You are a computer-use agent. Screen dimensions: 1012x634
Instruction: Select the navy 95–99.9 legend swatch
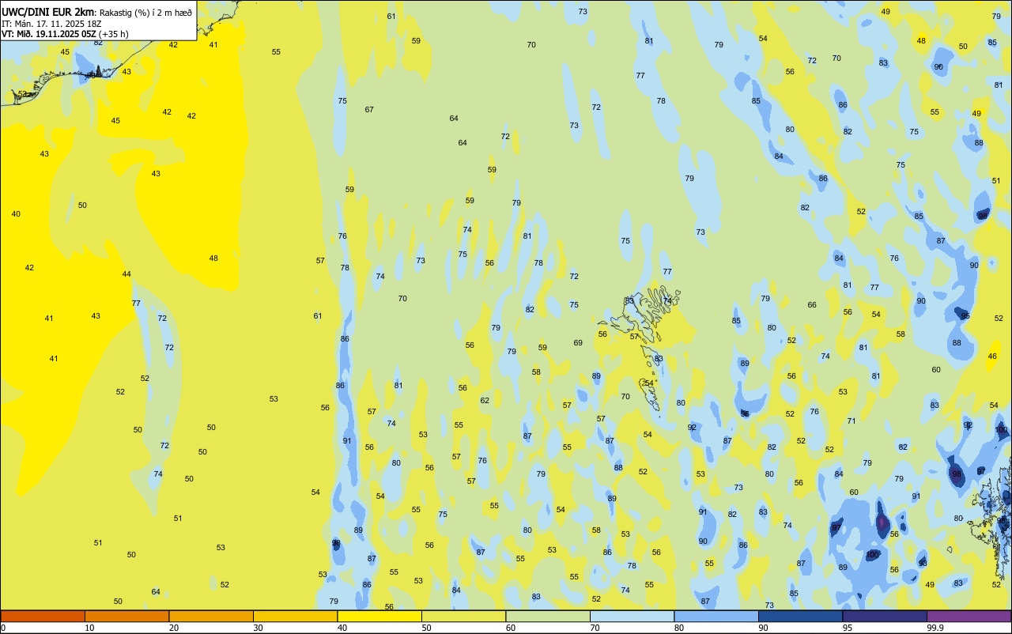[885, 616]
